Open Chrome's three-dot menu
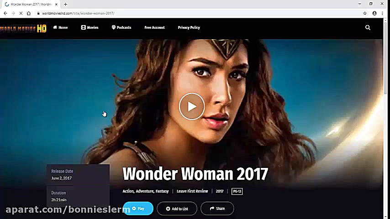Screen dimensions: 390x219 pos(382,13)
